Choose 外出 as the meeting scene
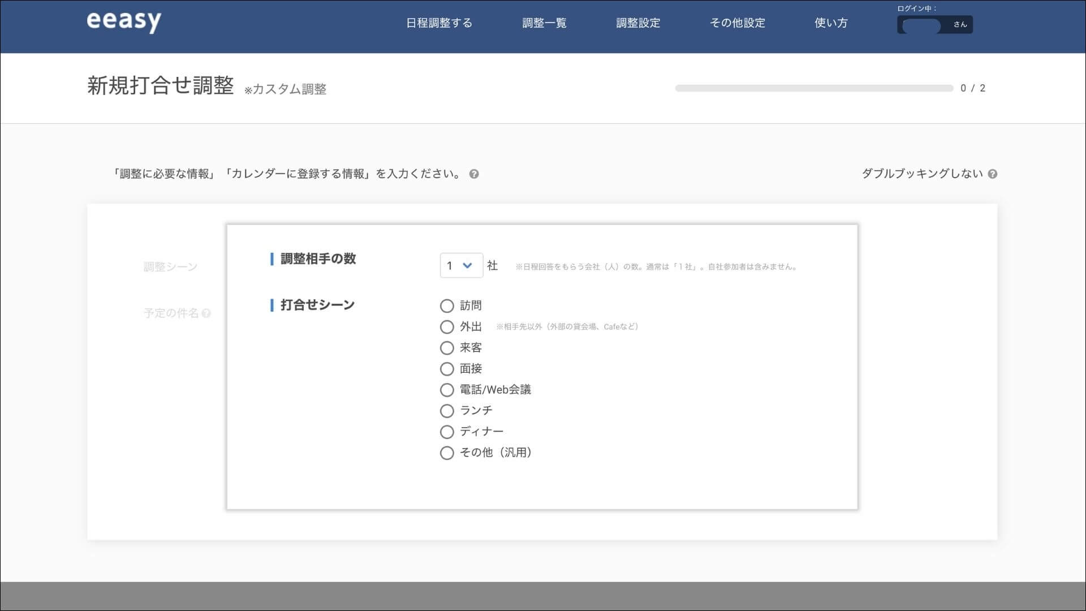The image size is (1086, 611). pos(447,326)
